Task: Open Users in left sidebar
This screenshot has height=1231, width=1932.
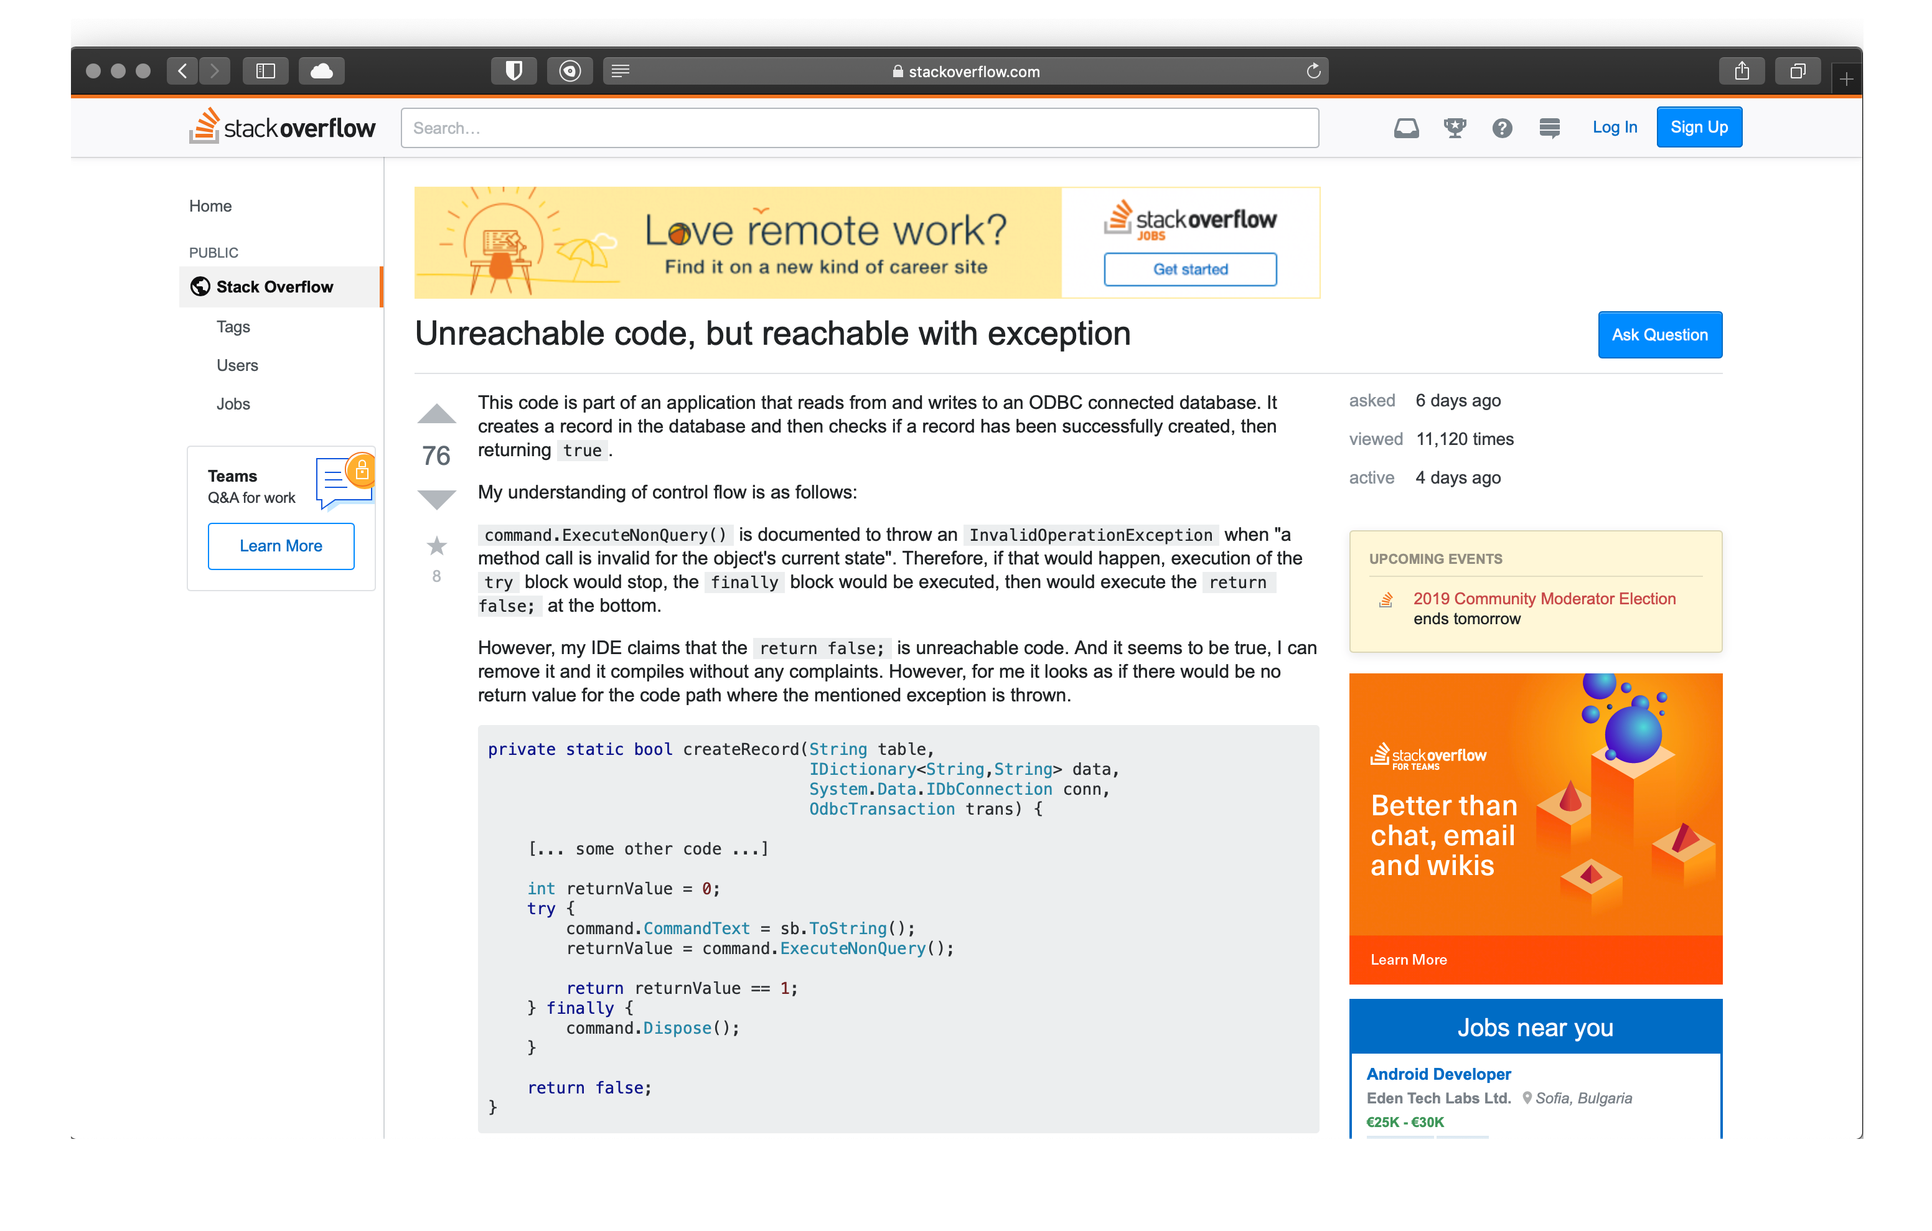Action: pos(237,365)
